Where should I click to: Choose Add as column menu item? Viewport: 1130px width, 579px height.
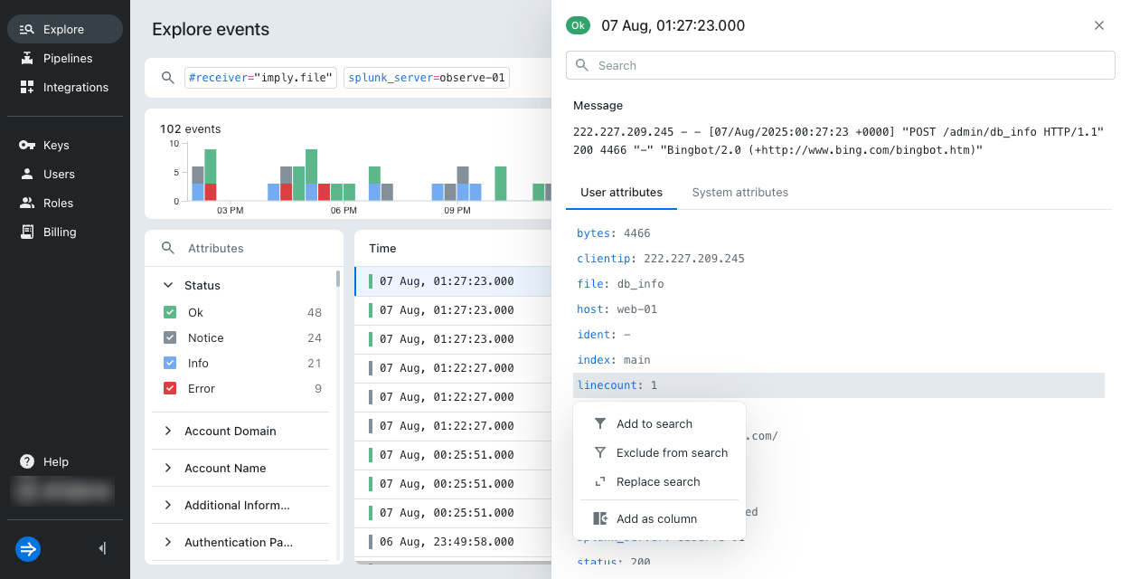(x=659, y=519)
